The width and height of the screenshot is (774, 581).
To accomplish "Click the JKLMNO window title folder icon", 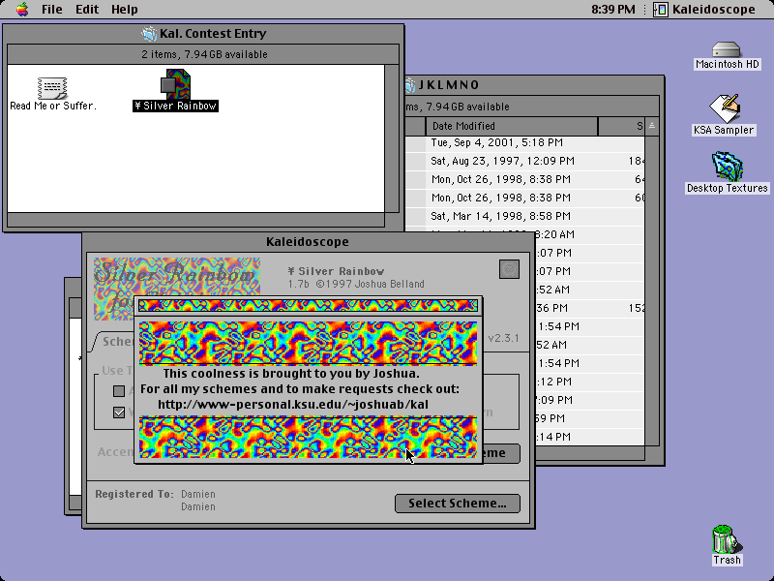I will [410, 85].
